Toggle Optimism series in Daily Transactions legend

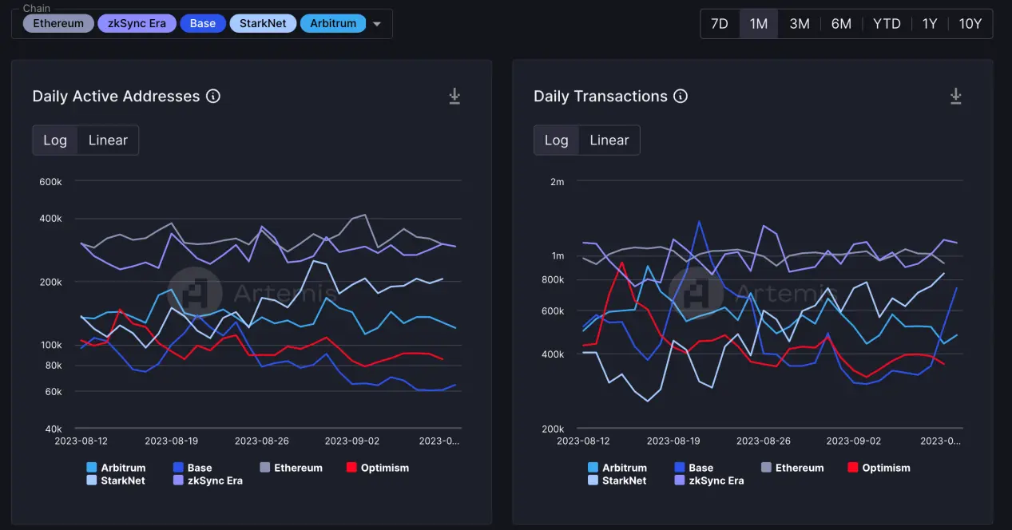click(x=879, y=468)
